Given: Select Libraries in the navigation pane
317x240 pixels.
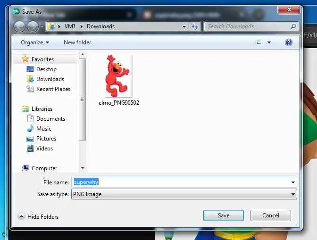Looking at the screenshot, I should 42,109.
